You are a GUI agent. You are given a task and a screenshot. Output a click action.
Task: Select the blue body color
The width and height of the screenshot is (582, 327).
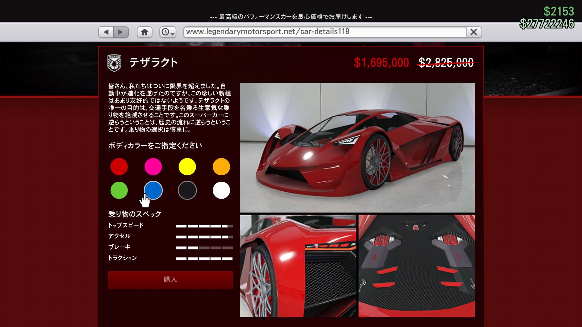[x=153, y=190]
